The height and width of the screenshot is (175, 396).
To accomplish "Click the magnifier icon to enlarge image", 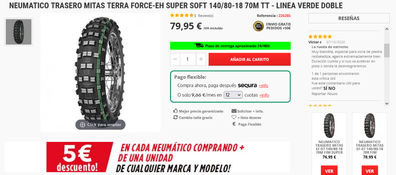I will (x=82, y=125).
